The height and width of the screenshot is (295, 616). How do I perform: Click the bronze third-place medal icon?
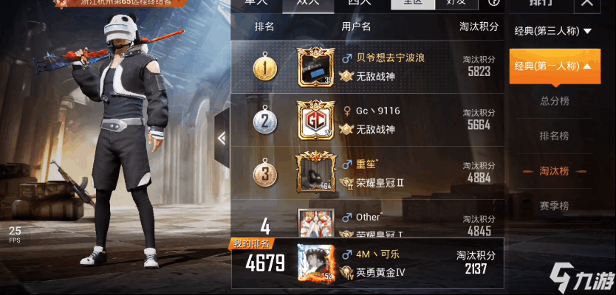[x=265, y=173]
